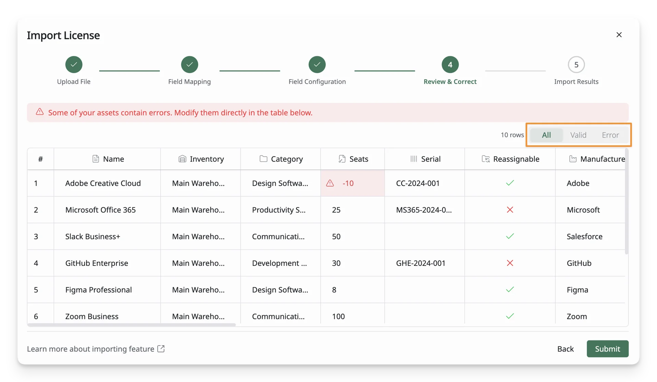Select serial cell MS365-2024-0...
This screenshot has height=382, width=657.
click(x=425, y=210)
